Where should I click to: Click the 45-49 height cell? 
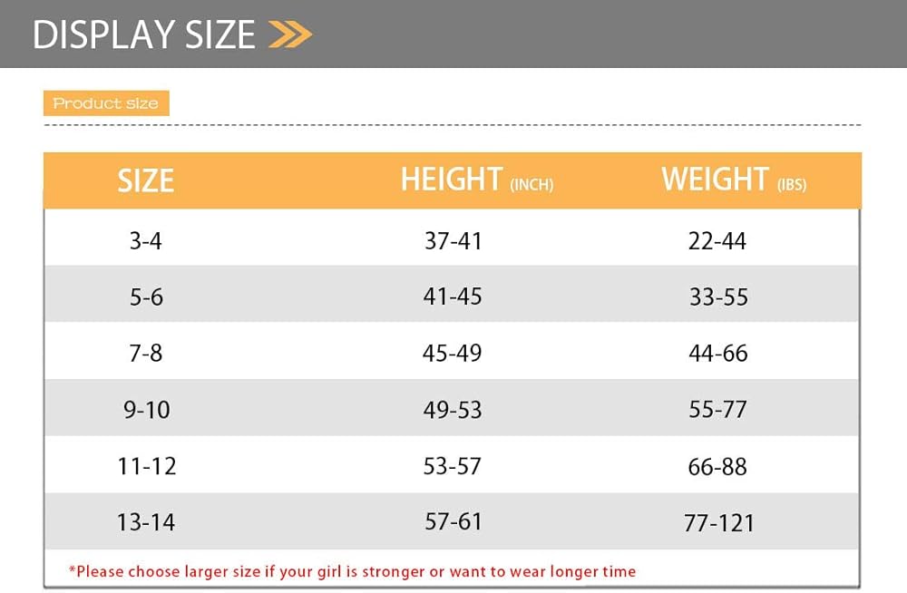(453, 354)
